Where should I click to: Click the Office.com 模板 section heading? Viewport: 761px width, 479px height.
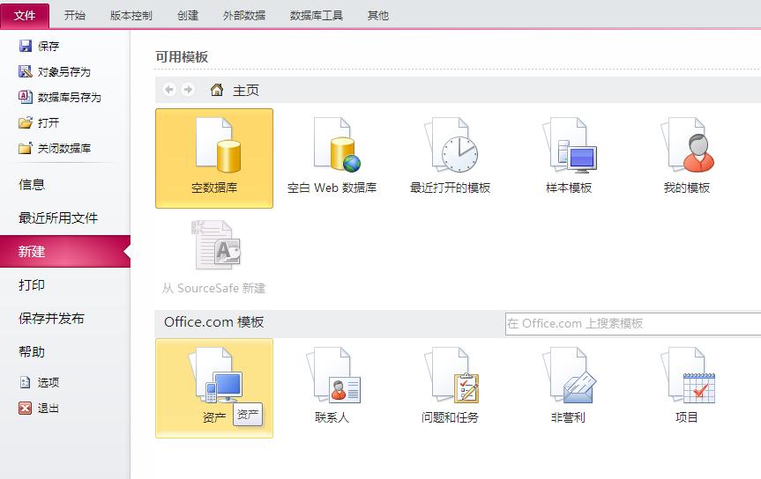click(x=214, y=322)
